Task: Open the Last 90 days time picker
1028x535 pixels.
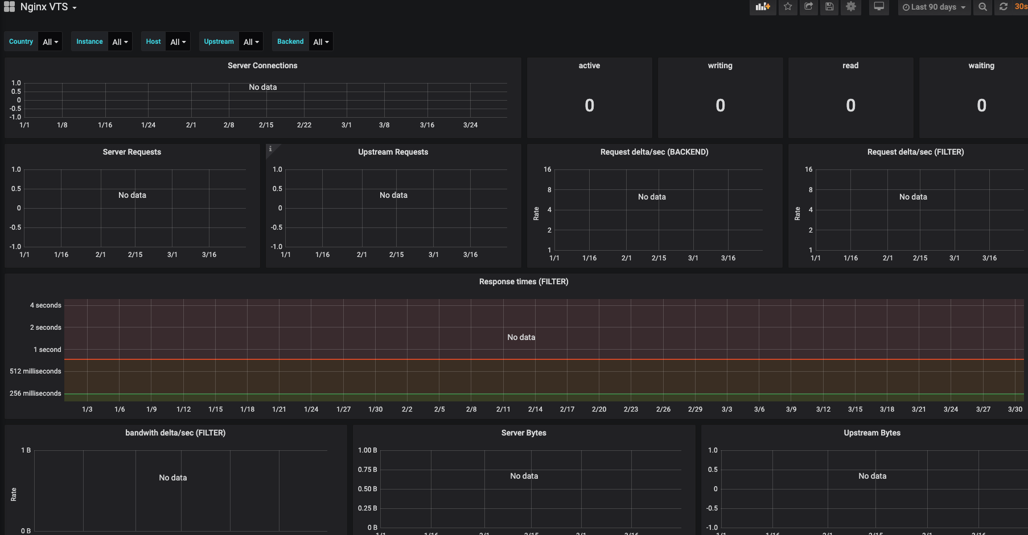Action: click(x=934, y=7)
